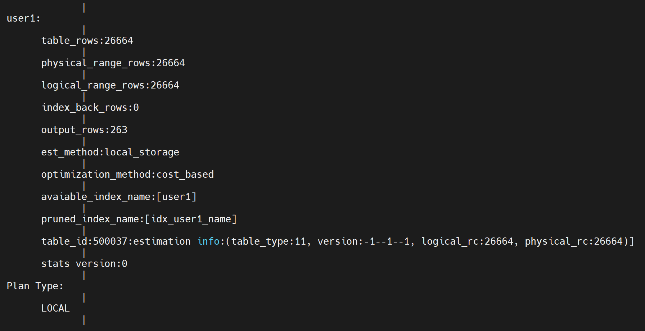Click the est_method:local_storage line
Screen dimensions: 645x331
pos(110,152)
